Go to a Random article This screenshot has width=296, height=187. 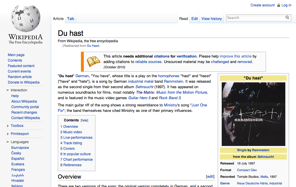coord(20,77)
